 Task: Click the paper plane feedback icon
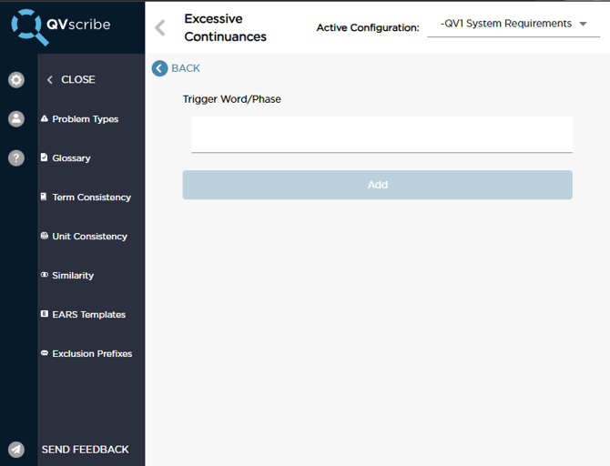click(16, 450)
